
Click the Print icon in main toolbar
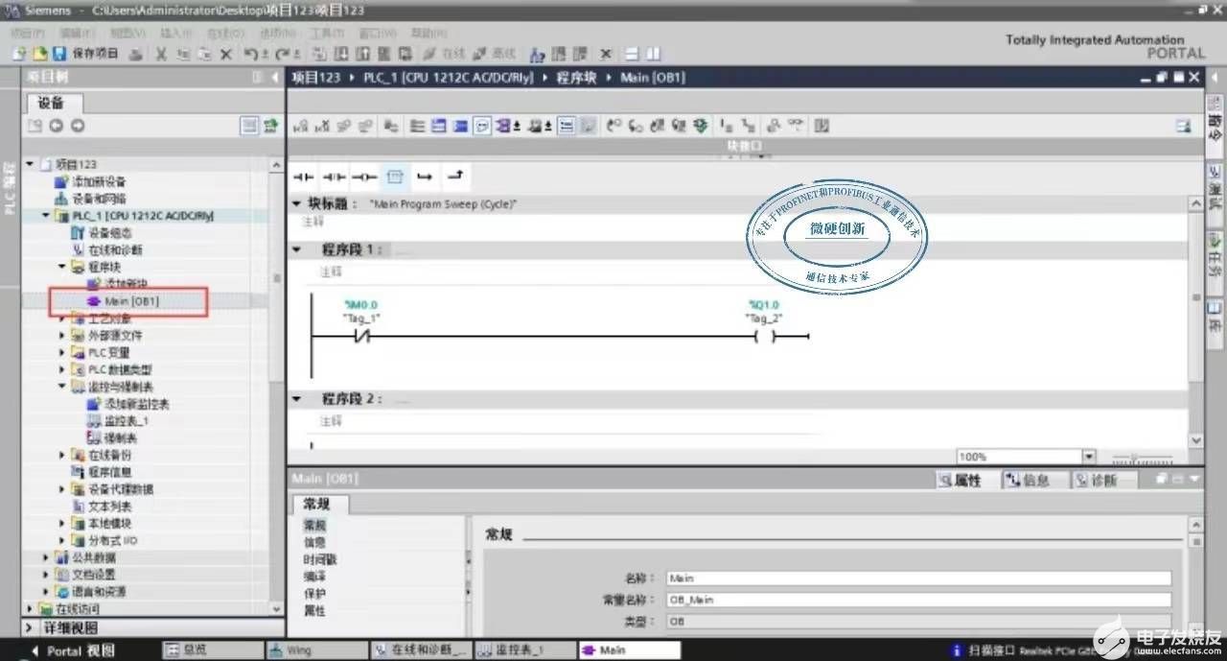point(137,54)
